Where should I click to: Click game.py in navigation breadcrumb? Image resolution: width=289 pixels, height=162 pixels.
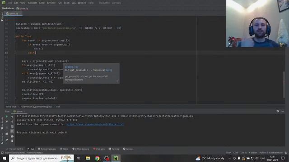coord(22,8)
